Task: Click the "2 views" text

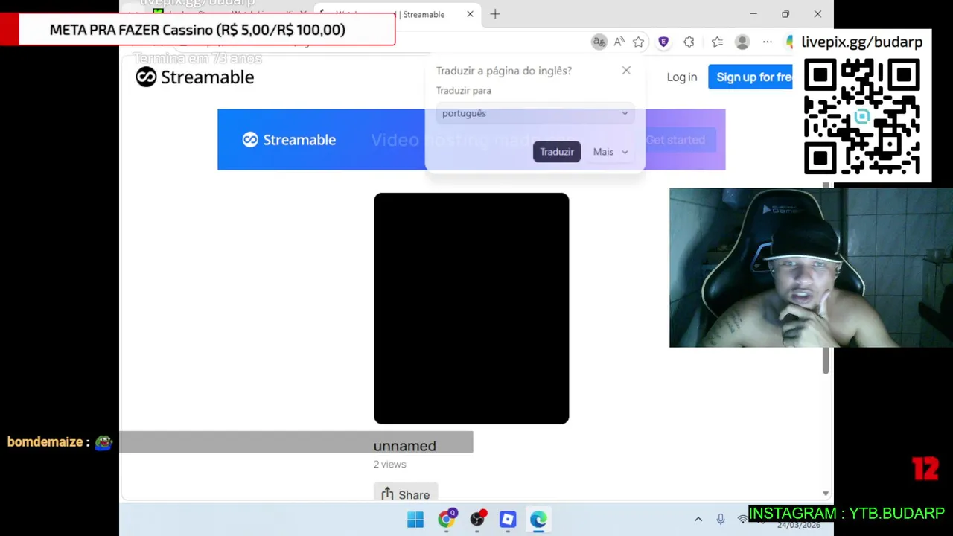Action: pyautogui.click(x=389, y=464)
